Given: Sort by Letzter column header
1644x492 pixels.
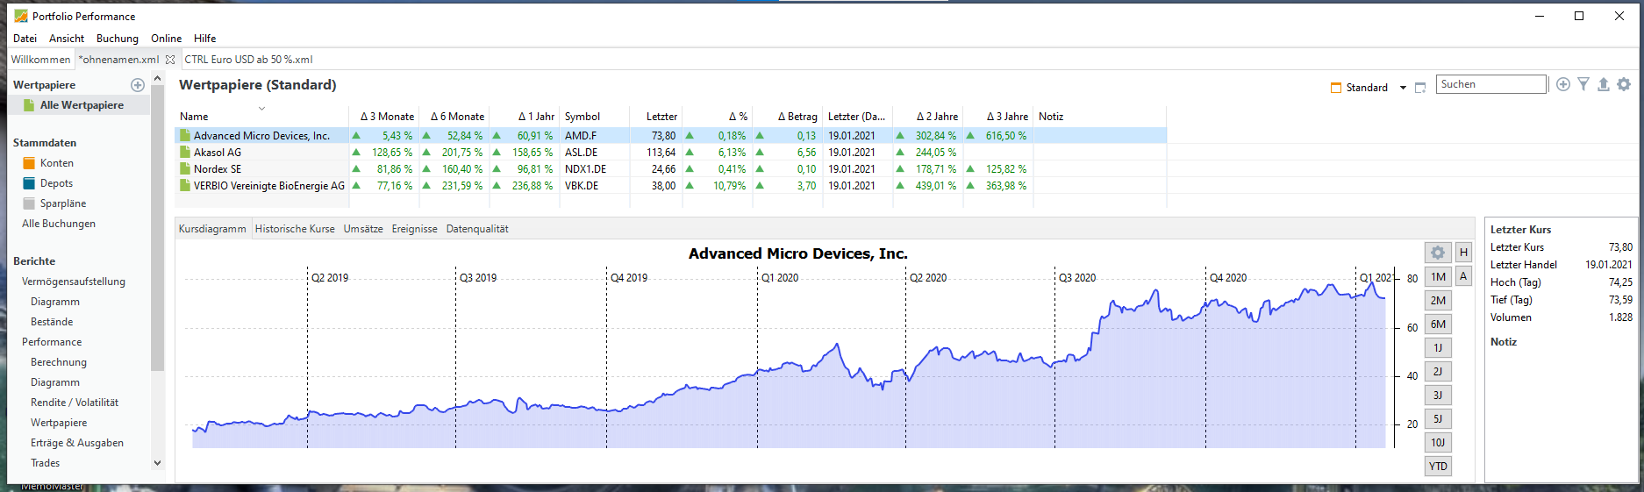Looking at the screenshot, I should pos(661,117).
